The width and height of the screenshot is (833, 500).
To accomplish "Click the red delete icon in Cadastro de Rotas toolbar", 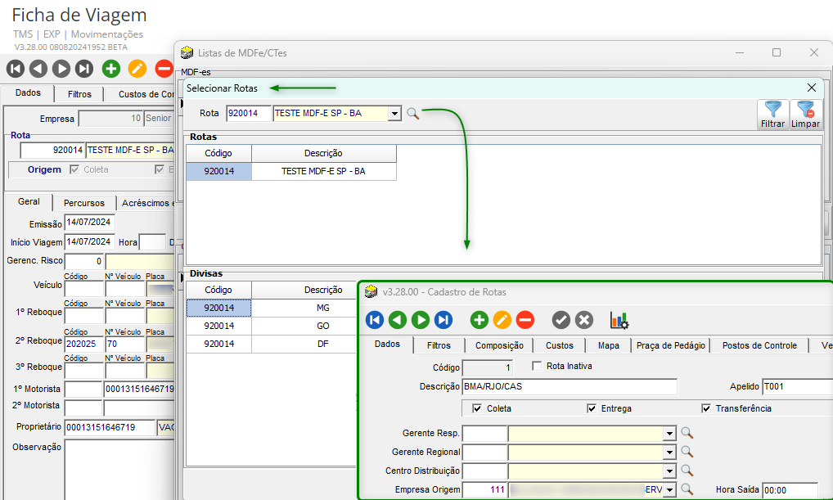I will (x=525, y=320).
